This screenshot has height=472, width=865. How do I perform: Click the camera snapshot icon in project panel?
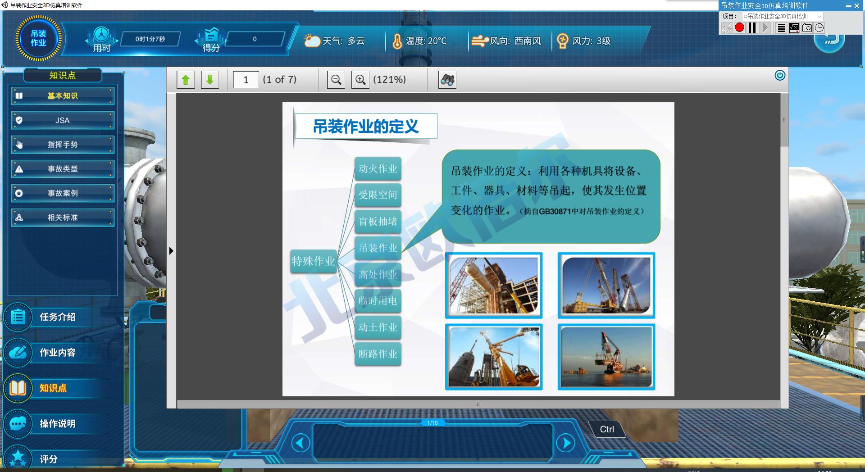tap(806, 27)
